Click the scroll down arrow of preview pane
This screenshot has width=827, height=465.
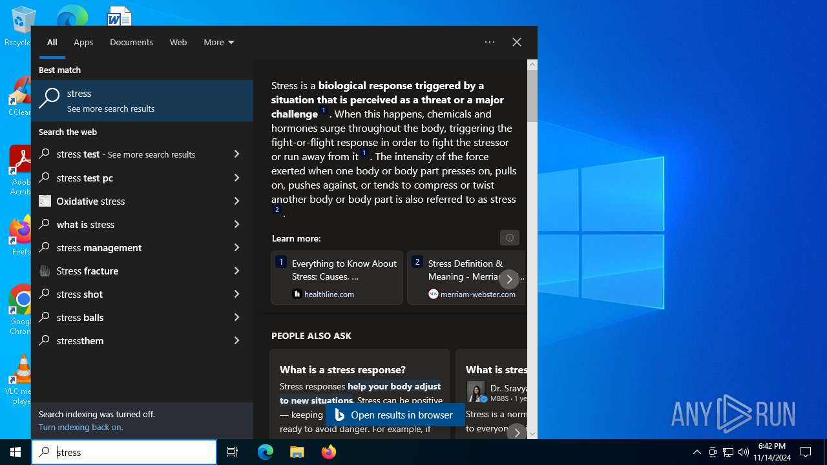(x=532, y=434)
